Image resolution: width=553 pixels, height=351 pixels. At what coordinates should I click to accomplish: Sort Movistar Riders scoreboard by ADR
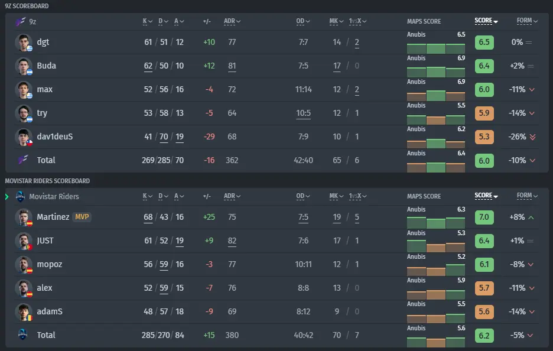click(x=232, y=196)
